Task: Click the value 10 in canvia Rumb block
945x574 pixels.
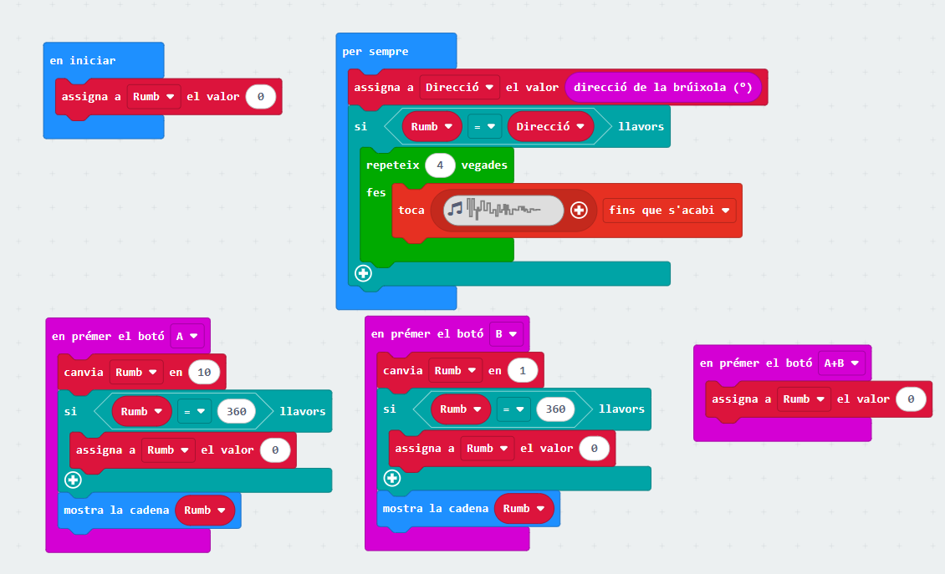Action: (204, 373)
